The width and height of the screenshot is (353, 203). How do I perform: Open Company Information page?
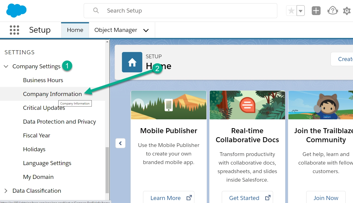[52, 94]
